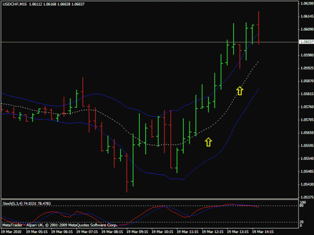
Task: Click the 19 Mar 07:15 time label
Action: pyautogui.click(x=87, y=231)
